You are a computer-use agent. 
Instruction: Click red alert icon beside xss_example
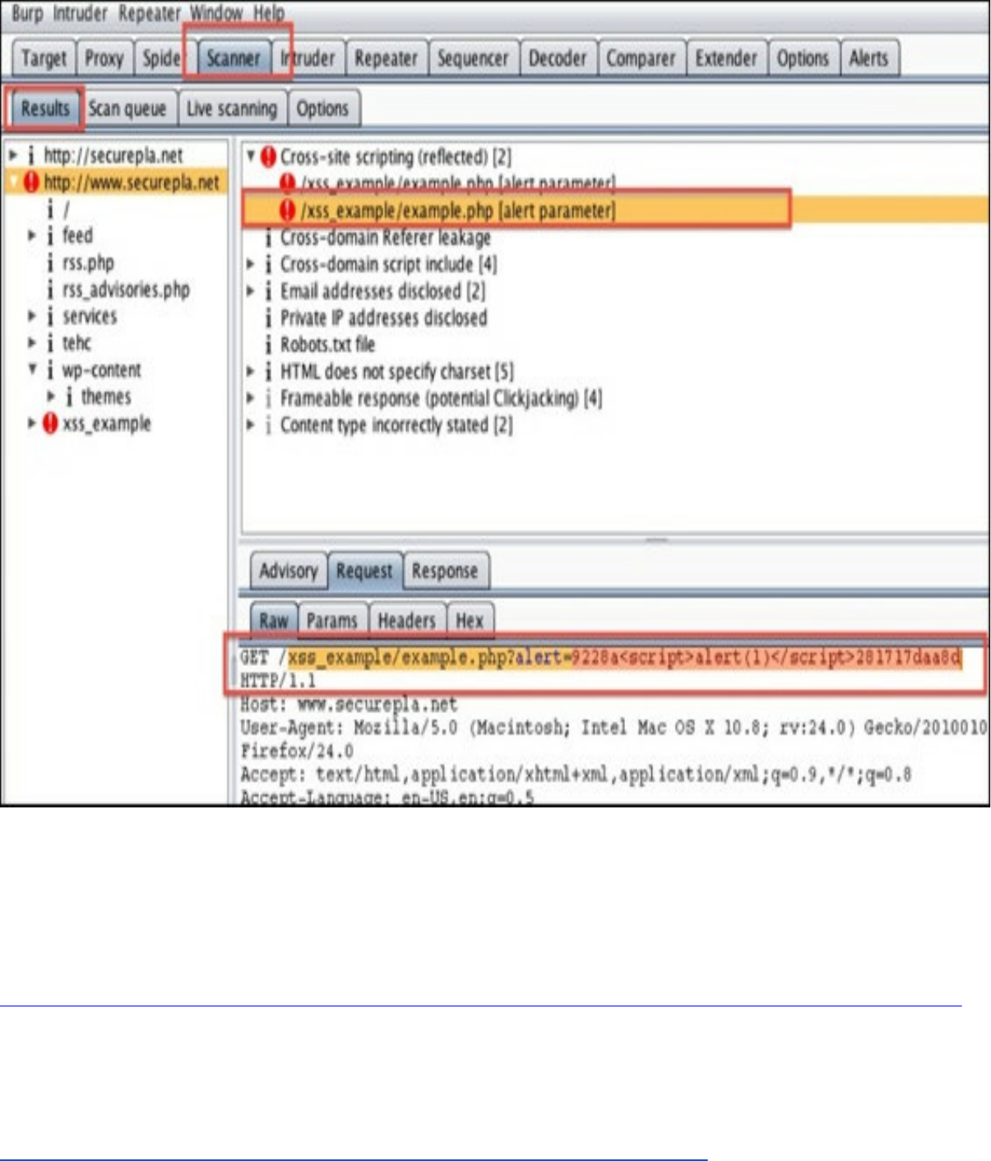(x=50, y=423)
